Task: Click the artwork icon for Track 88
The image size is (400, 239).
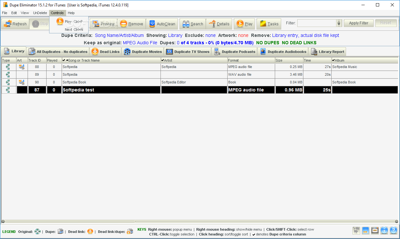Action: tap(22, 67)
